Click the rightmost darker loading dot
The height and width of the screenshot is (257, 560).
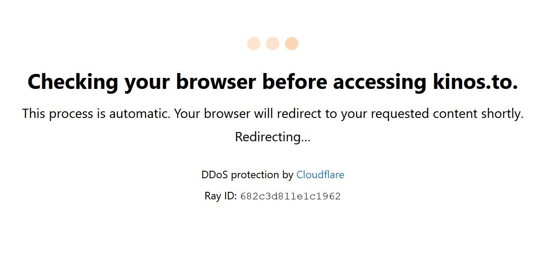(x=292, y=44)
